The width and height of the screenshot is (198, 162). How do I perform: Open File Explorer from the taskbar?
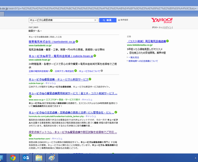click(39, 158)
